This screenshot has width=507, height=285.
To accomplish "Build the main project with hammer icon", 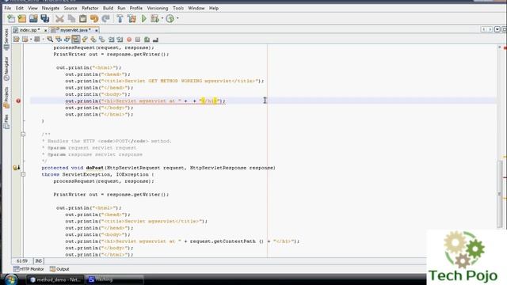I will coord(120,18).
